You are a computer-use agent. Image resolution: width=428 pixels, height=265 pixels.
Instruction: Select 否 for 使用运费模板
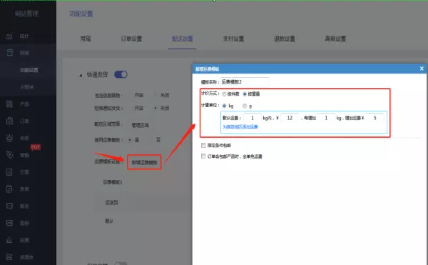[x=158, y=140]
